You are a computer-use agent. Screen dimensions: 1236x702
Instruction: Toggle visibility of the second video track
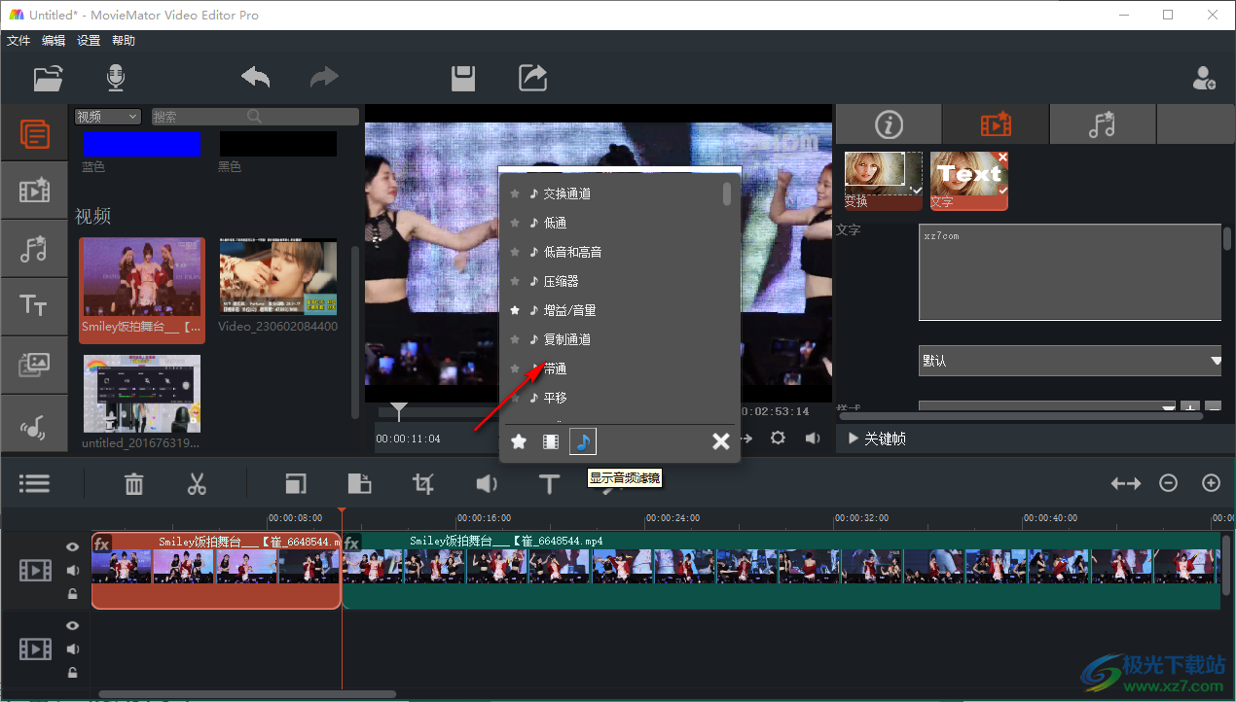(x=72, y=626)
